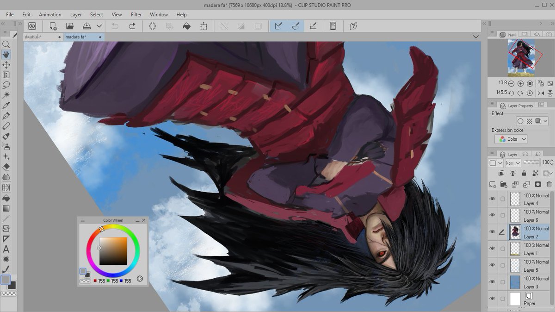Select Layer 2 thumbnail
Screen dimensions: 555x312
point(515,232)
